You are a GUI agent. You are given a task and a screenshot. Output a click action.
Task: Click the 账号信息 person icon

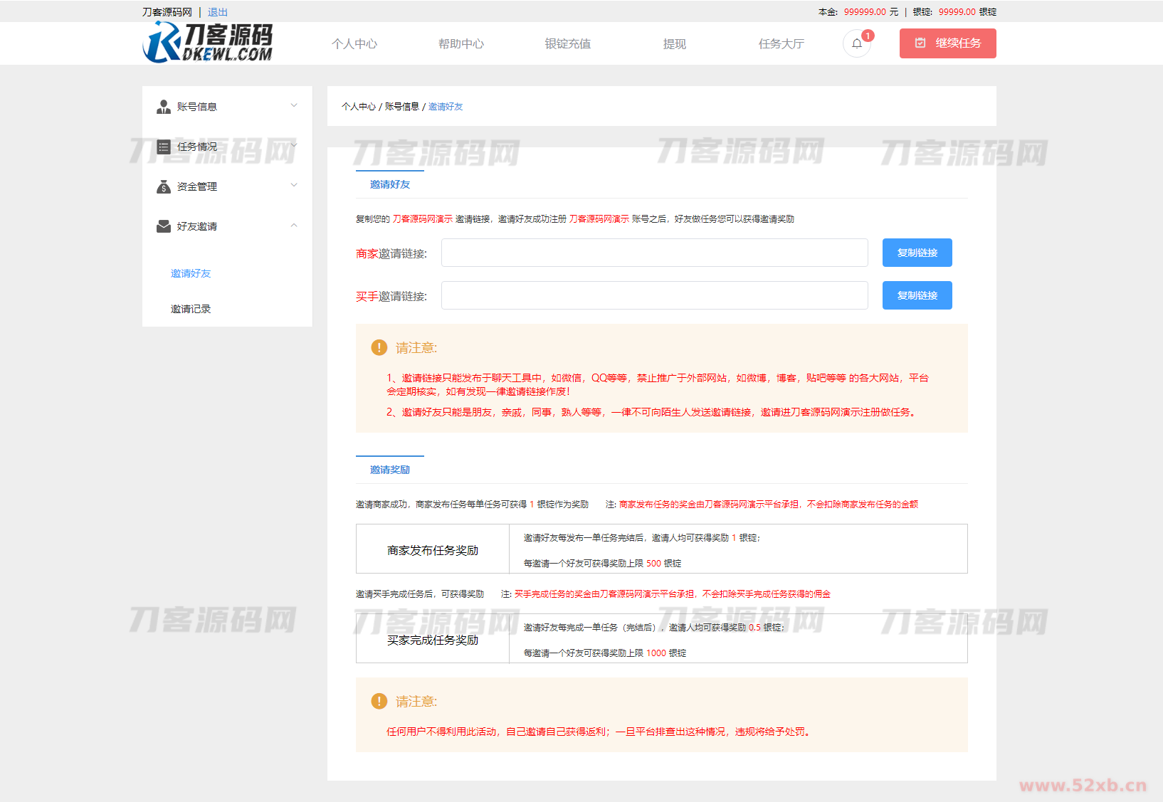pos(163,107)
